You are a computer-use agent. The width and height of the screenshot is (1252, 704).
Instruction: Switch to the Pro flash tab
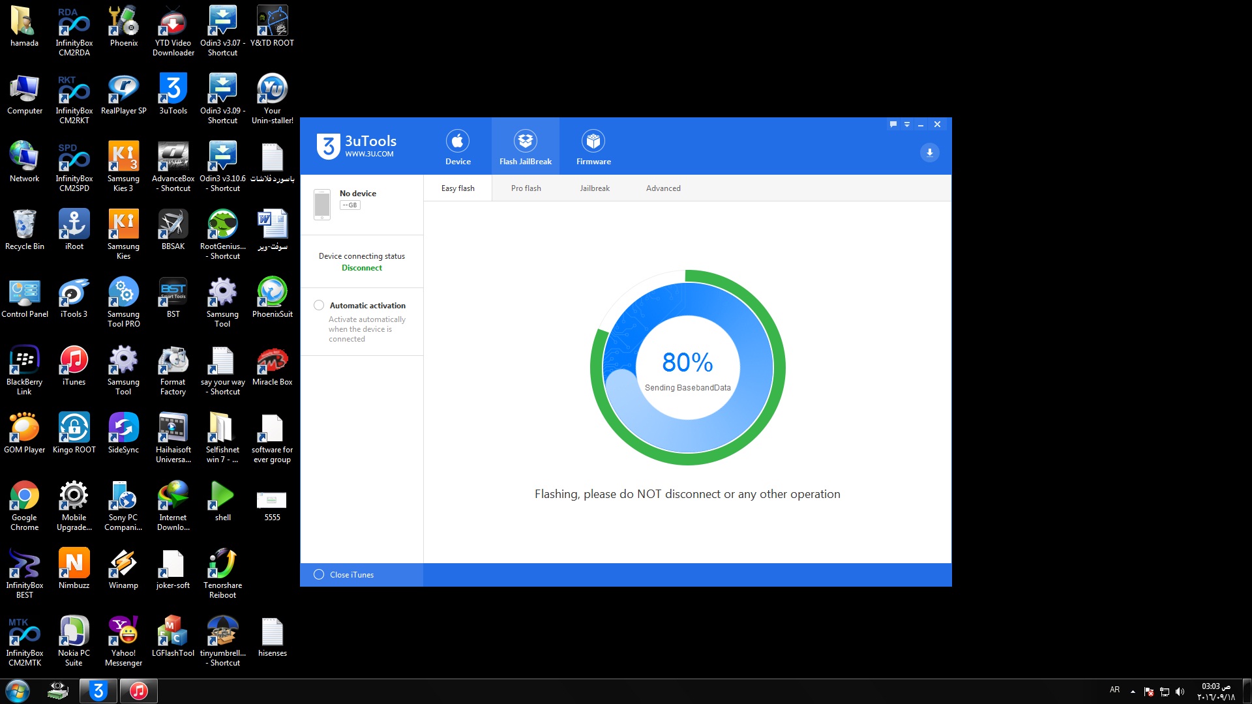click(526, 188)
